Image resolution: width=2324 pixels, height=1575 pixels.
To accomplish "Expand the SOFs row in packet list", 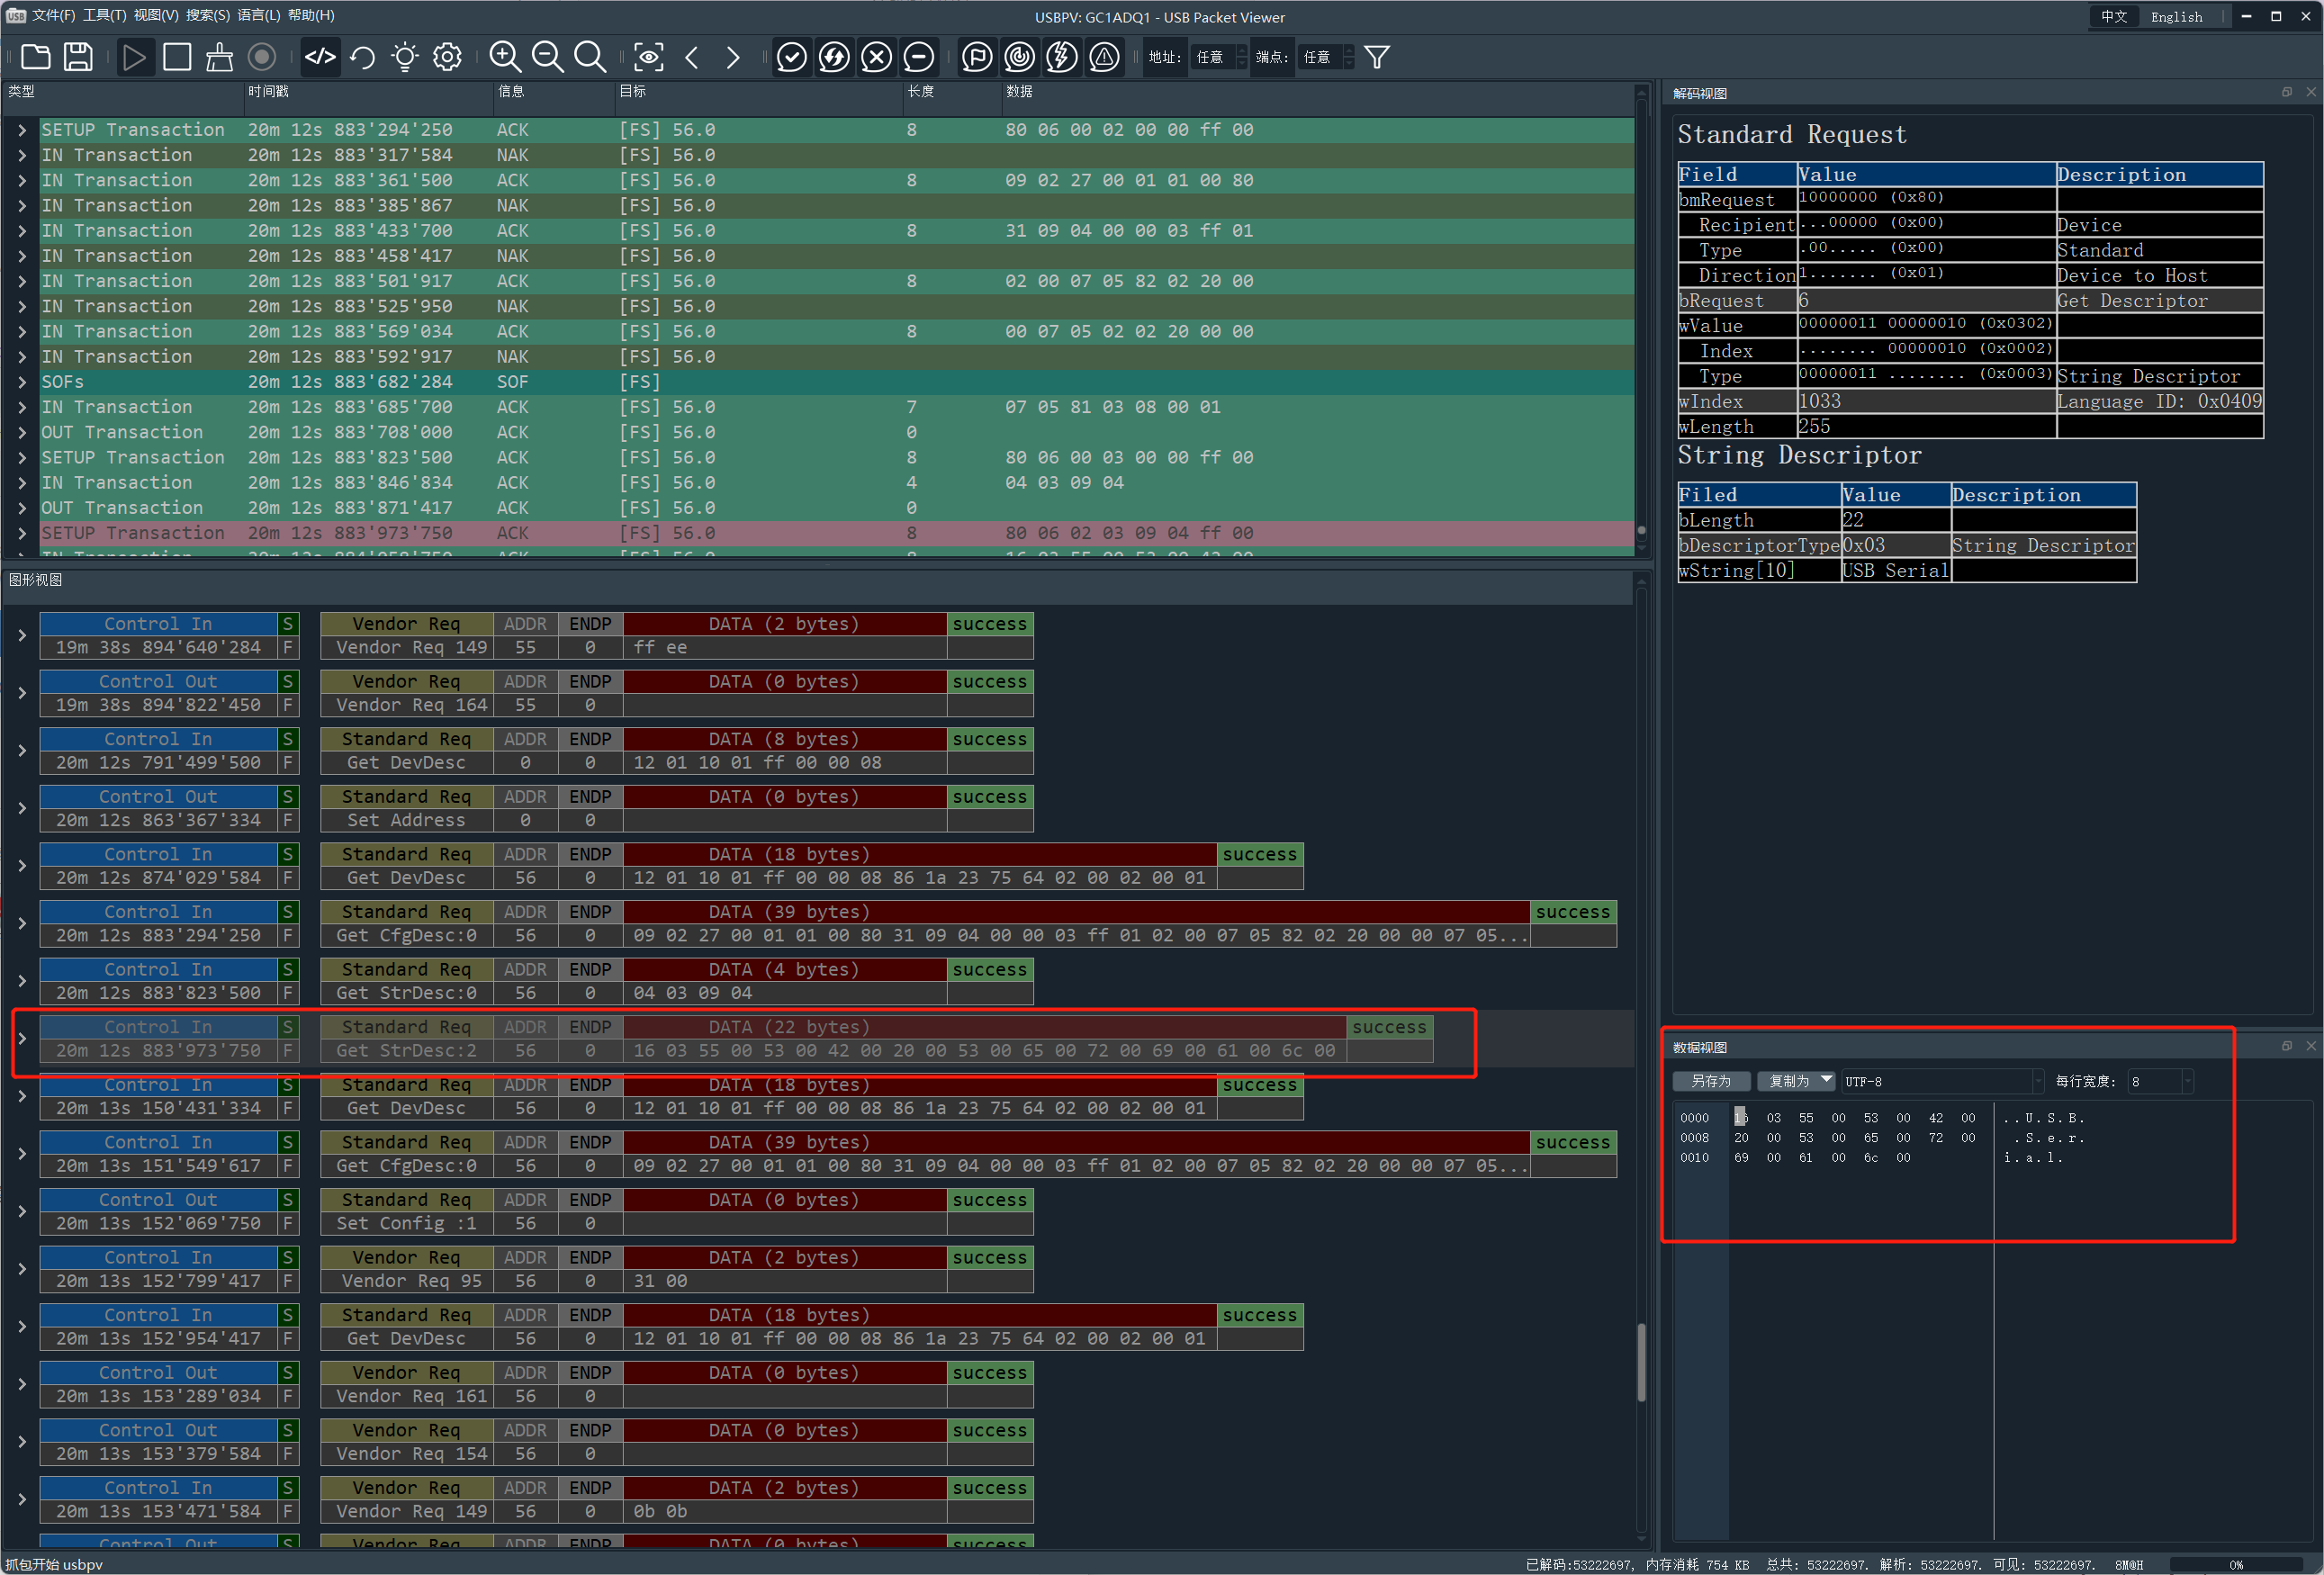I will click(22, 382).
